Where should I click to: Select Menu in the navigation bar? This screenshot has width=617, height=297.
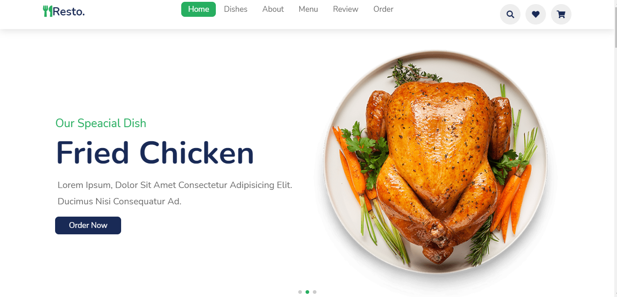click(308, 9)
